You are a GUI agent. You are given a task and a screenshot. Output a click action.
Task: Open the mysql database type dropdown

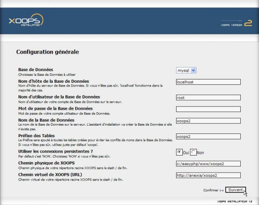tap(186, 70)
